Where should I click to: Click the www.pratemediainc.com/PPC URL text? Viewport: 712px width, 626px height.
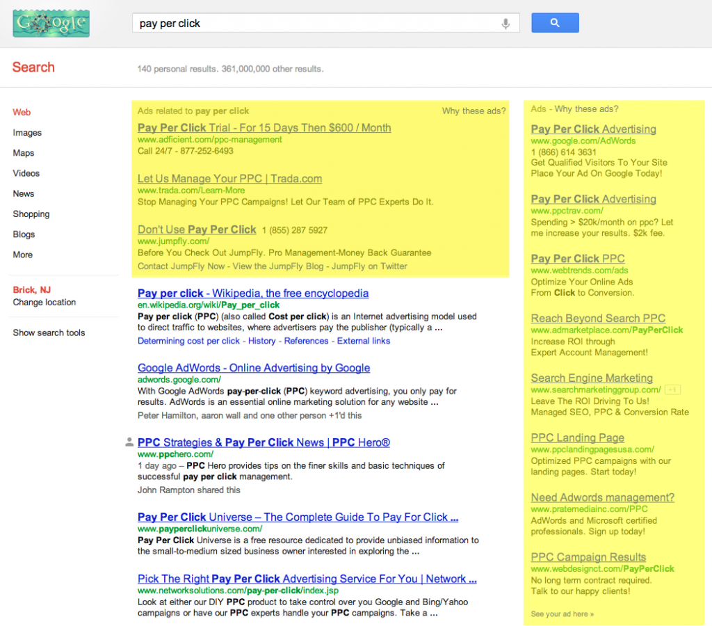590,509
